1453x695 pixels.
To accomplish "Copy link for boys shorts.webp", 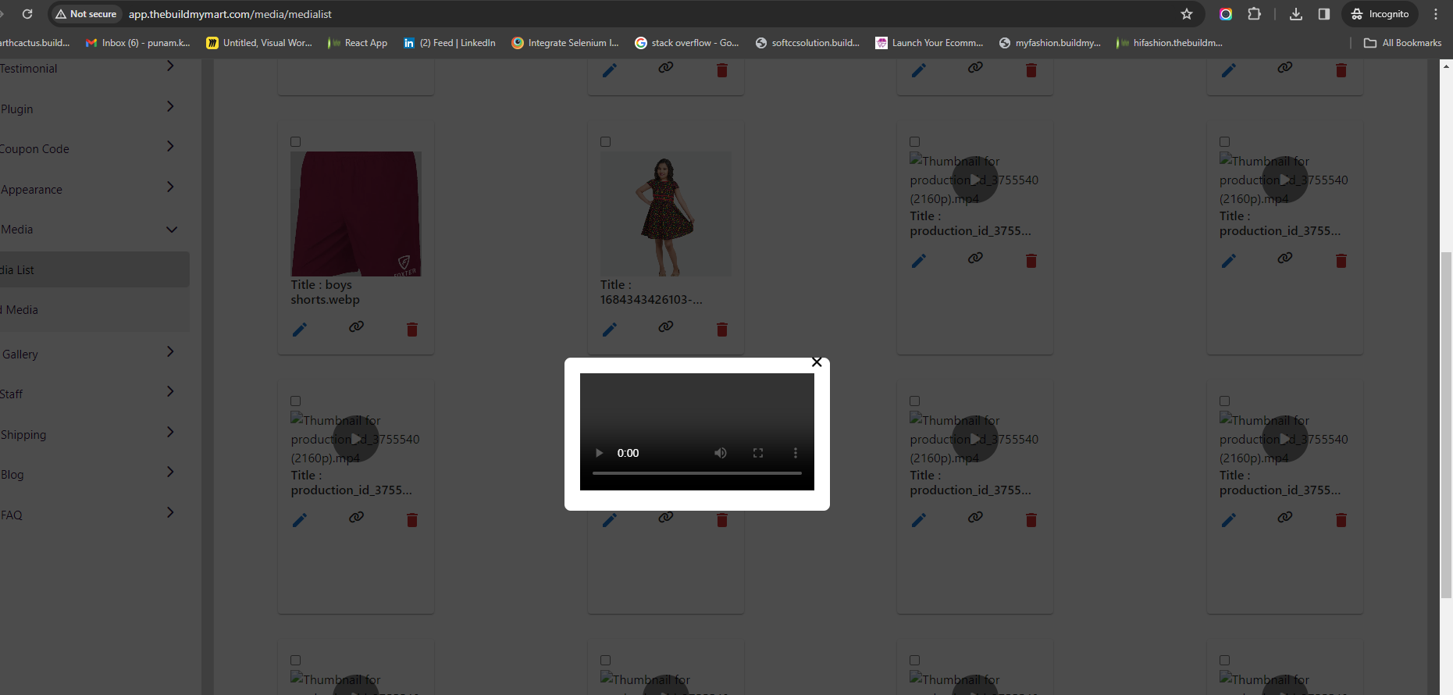I will (x=356, y=326).
